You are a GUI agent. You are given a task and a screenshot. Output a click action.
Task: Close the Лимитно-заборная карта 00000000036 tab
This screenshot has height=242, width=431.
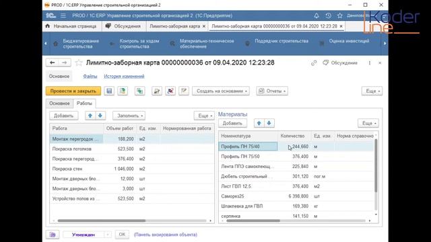[341, 26]
